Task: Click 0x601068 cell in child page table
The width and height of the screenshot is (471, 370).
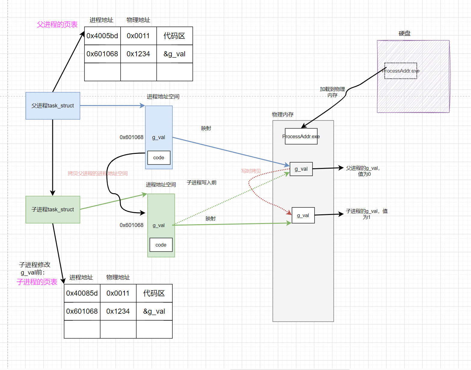Action: (x=82, y=311)
